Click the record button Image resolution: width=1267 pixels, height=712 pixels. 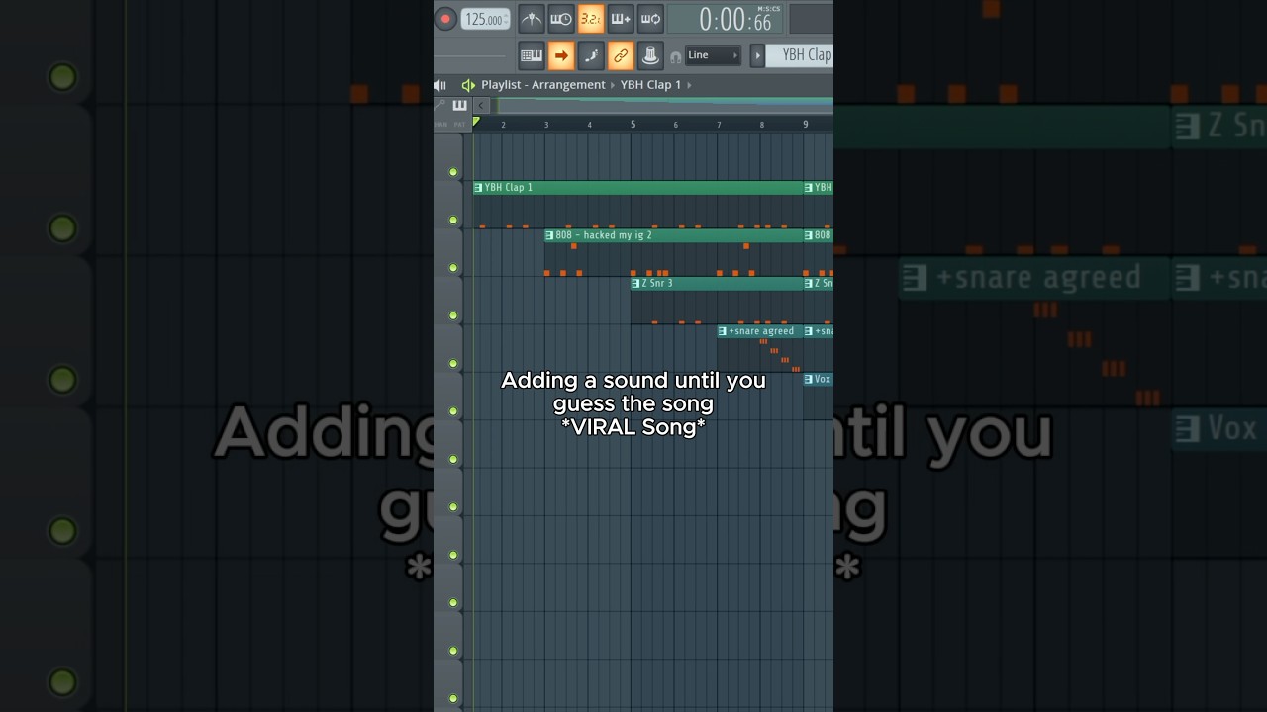pyautogui.click(x=445, y=19)
